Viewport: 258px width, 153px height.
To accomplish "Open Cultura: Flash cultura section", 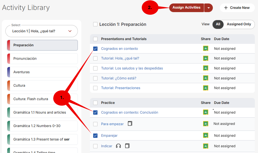I will point(43,99).
